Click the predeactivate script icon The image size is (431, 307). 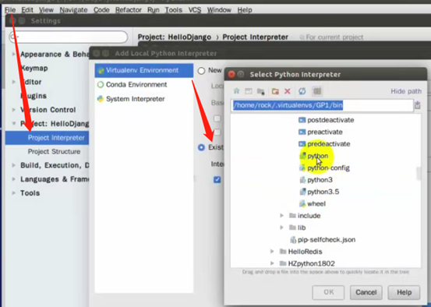302,143
